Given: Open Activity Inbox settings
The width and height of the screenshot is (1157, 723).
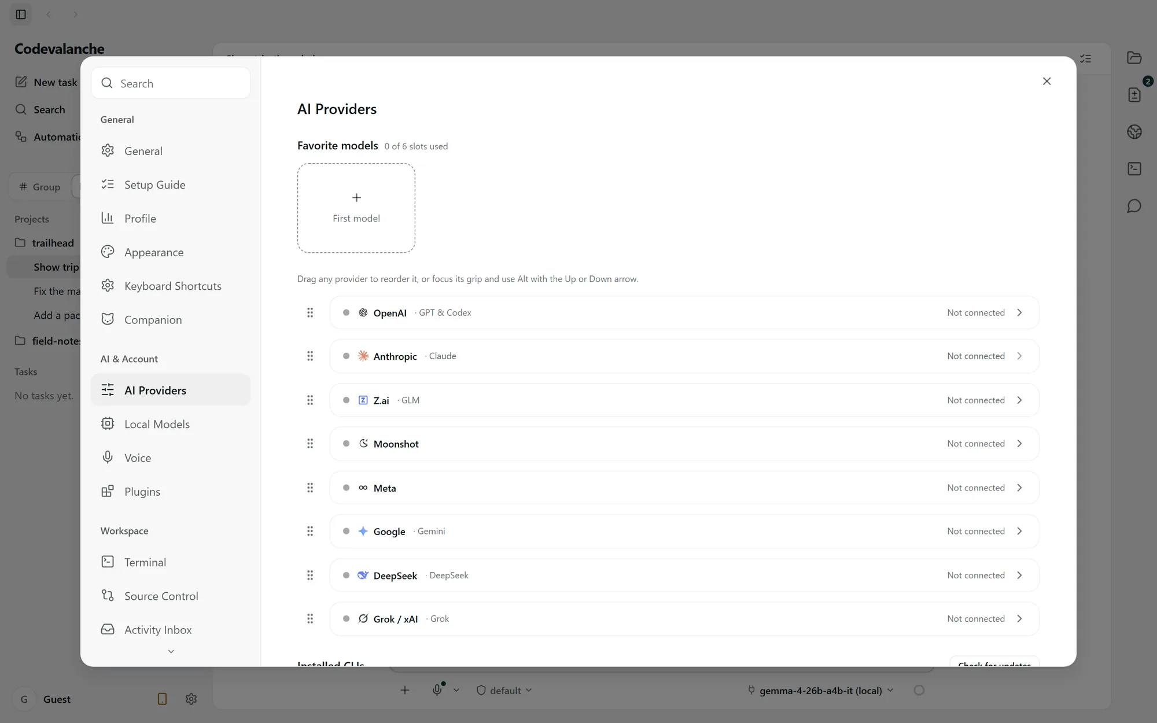Looking at the screenshot, I should 171,630.
